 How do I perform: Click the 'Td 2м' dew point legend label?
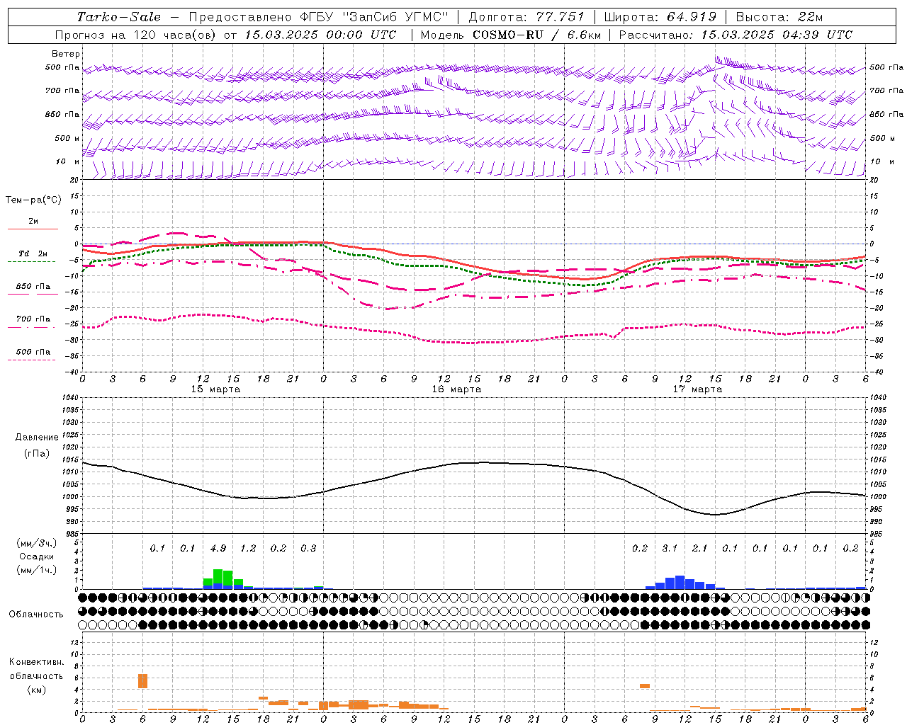pyautogui.click(x=33, y=253)
